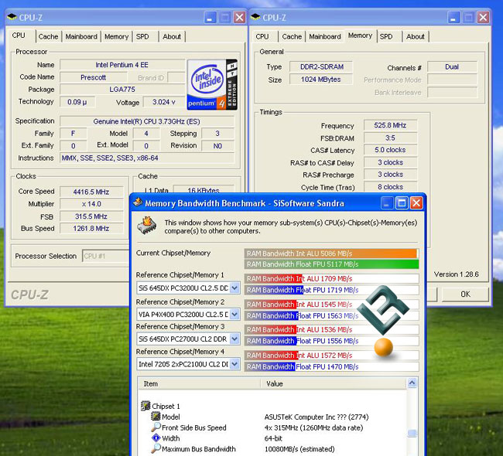
Task: Switch to Mainboard tab in left CPU-Z
Action: [x=81, y=36]
